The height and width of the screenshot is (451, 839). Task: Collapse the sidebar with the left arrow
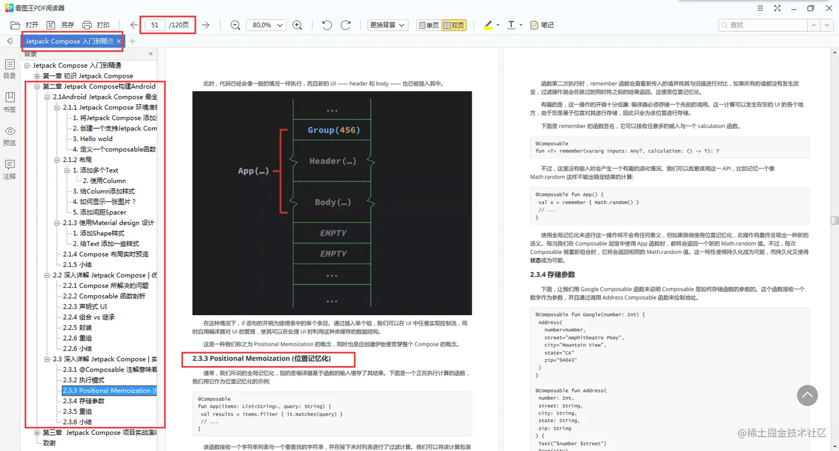pos(9,41)
